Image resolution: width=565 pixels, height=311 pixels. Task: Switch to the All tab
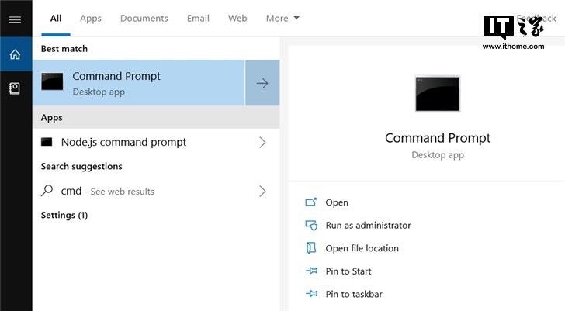tap(56, 19)
